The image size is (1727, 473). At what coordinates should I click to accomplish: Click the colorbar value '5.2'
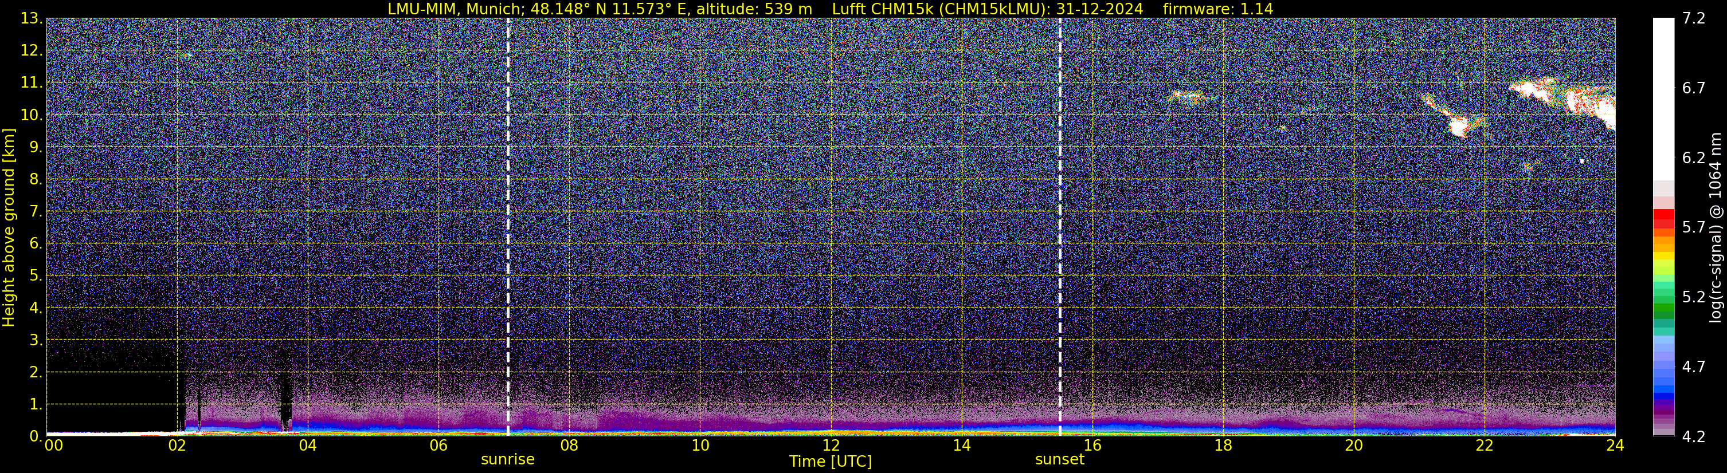coord(1694,297)
